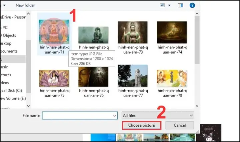Viewport: 240px width, 142px height.
Task: Click the file list scroll down arrow
Action: coord(197,106)
